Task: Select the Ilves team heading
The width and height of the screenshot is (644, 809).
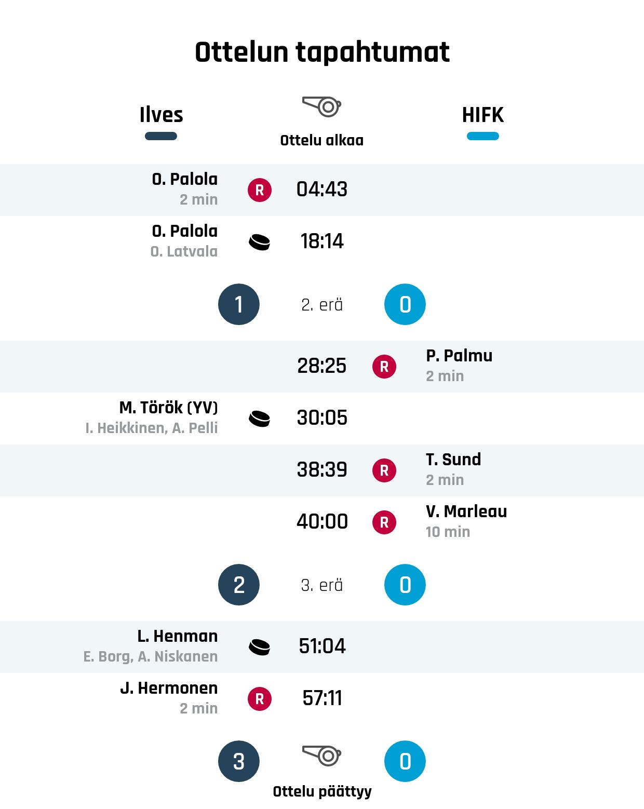Action: click(x=161, y=115)
